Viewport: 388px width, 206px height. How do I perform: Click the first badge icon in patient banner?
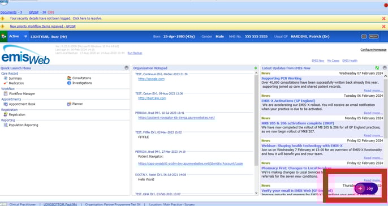click(364, 36)
